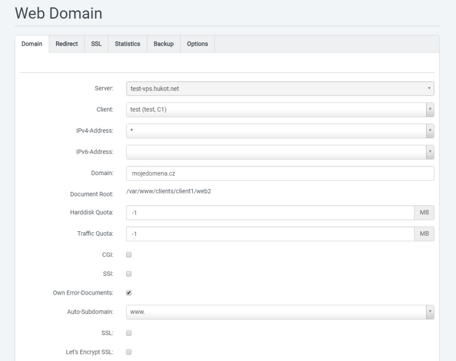The image size is (456, 361).
Task: Switch to the Redirect tab
Action: tap(67, 44)
